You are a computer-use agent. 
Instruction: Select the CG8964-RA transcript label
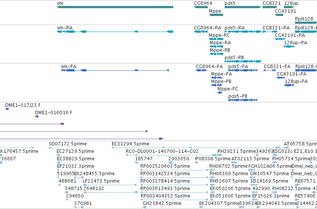207,28
